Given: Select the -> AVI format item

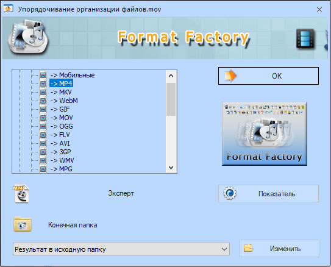Looking at the screenshot, I should [x=60, y=143].
